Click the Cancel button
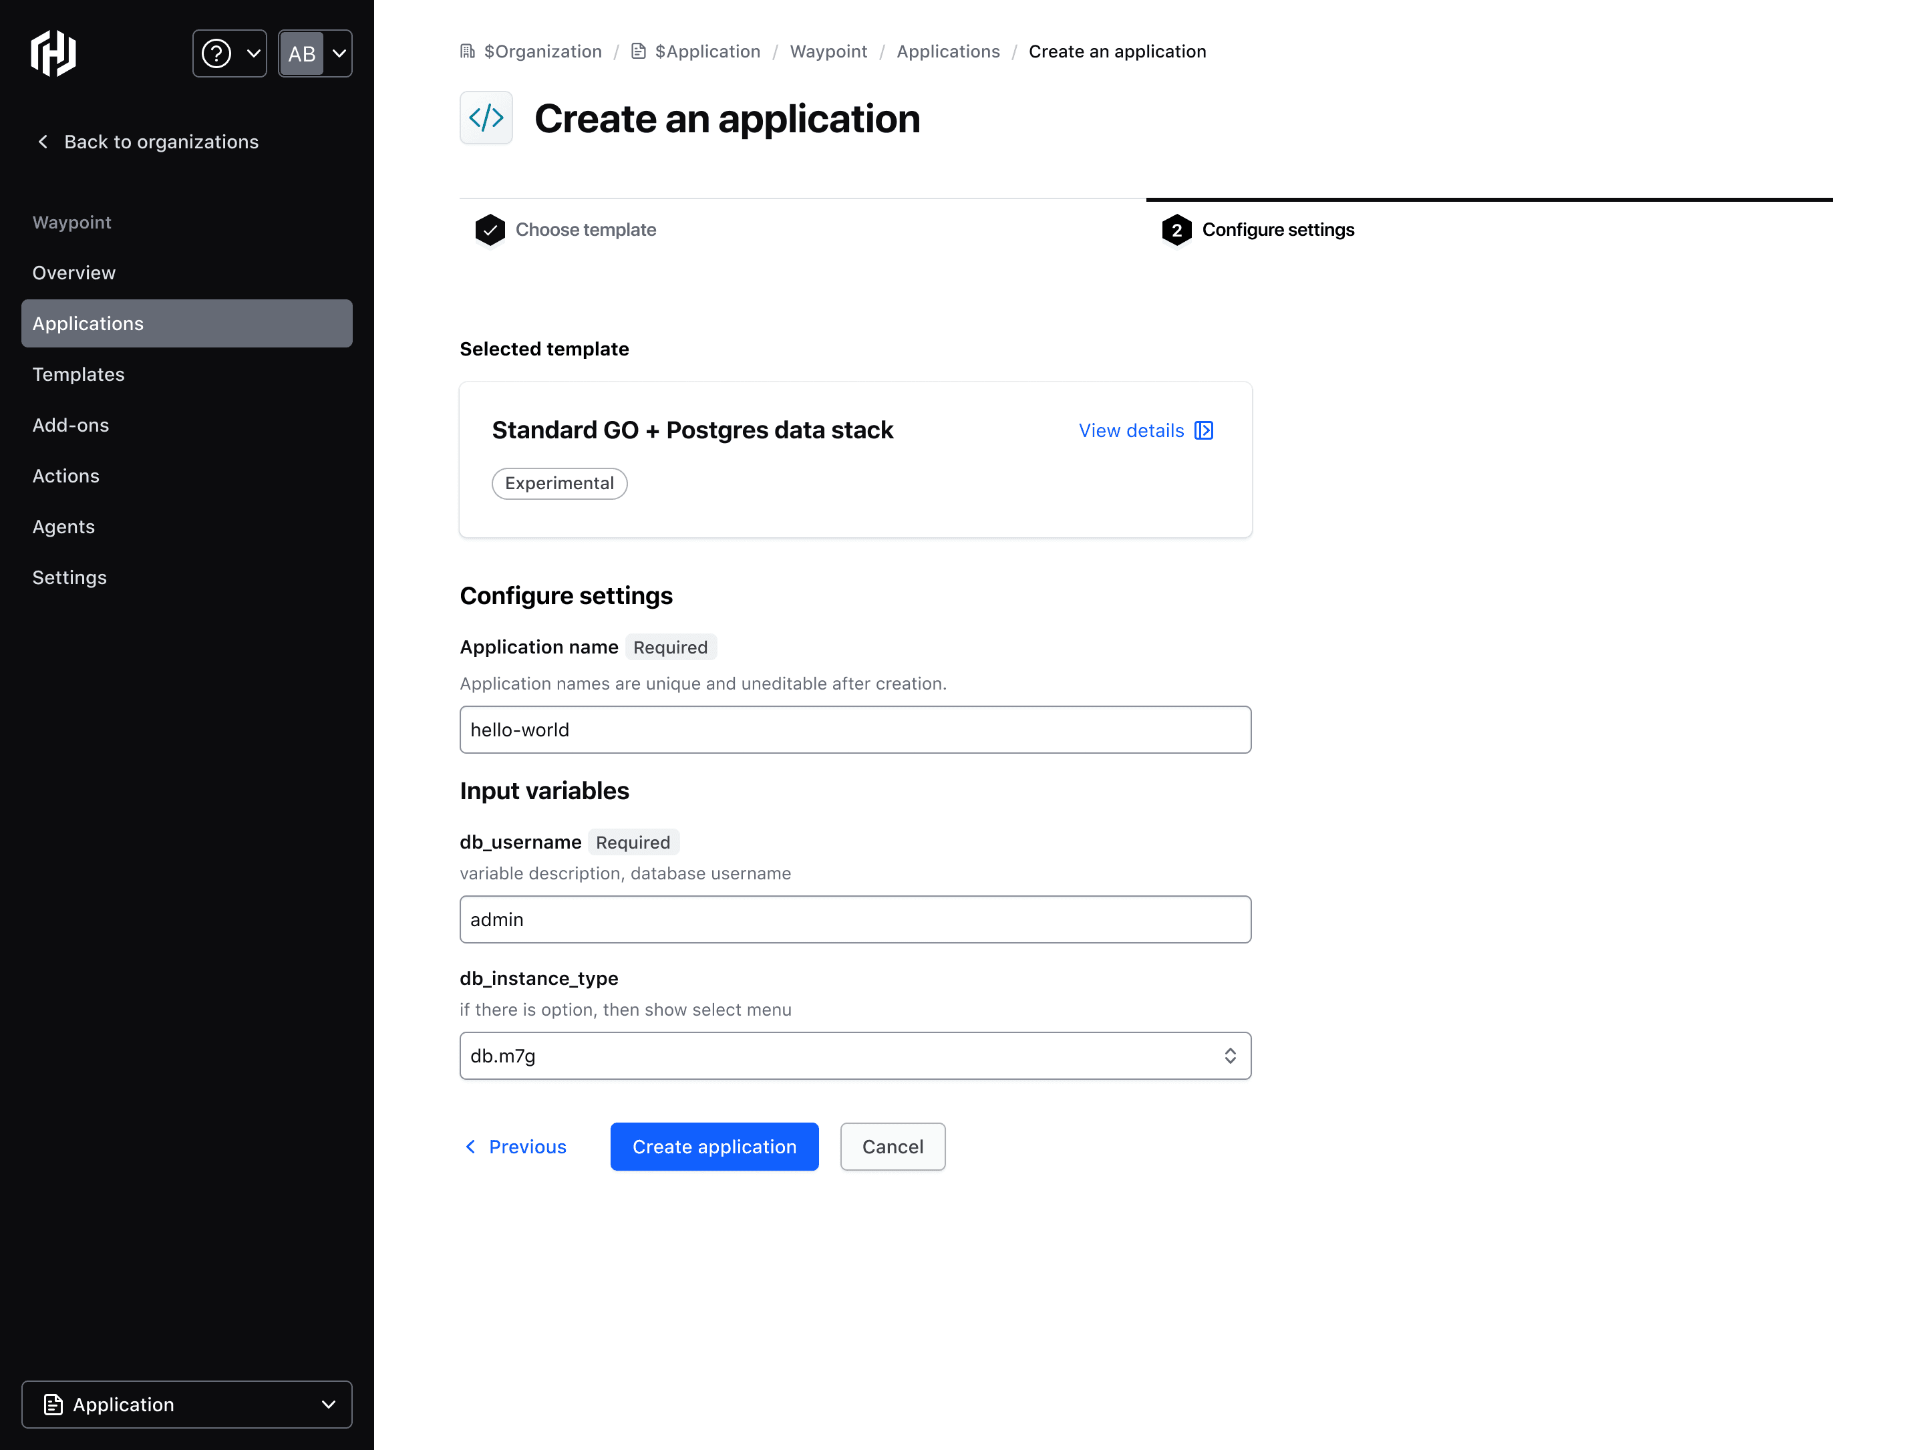This screenshot has height=1450, width=1924. (x=893, y=1147)
